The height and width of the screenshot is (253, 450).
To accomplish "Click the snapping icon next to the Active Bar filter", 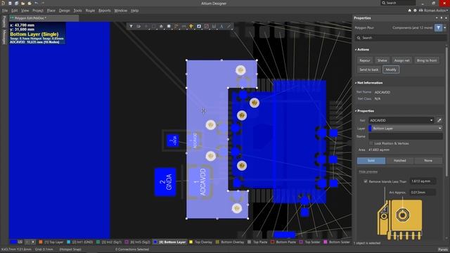I will (x=139, y=26).
